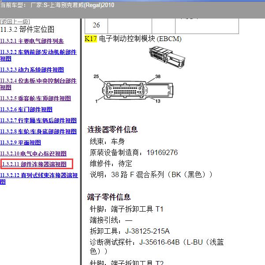The image size is (265, 265).
Task: Open 11.3.2.5 乘客舱/车顶部件视图 link
Action: (x=35, y=98)
